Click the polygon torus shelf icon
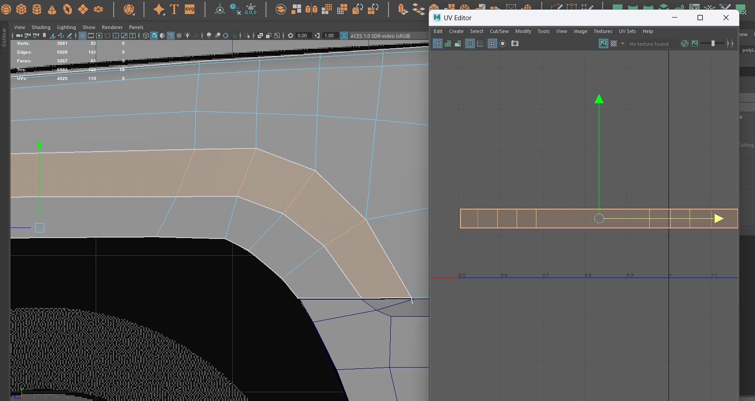The width and height of the screenshot is (755, 401). [67, 9]
